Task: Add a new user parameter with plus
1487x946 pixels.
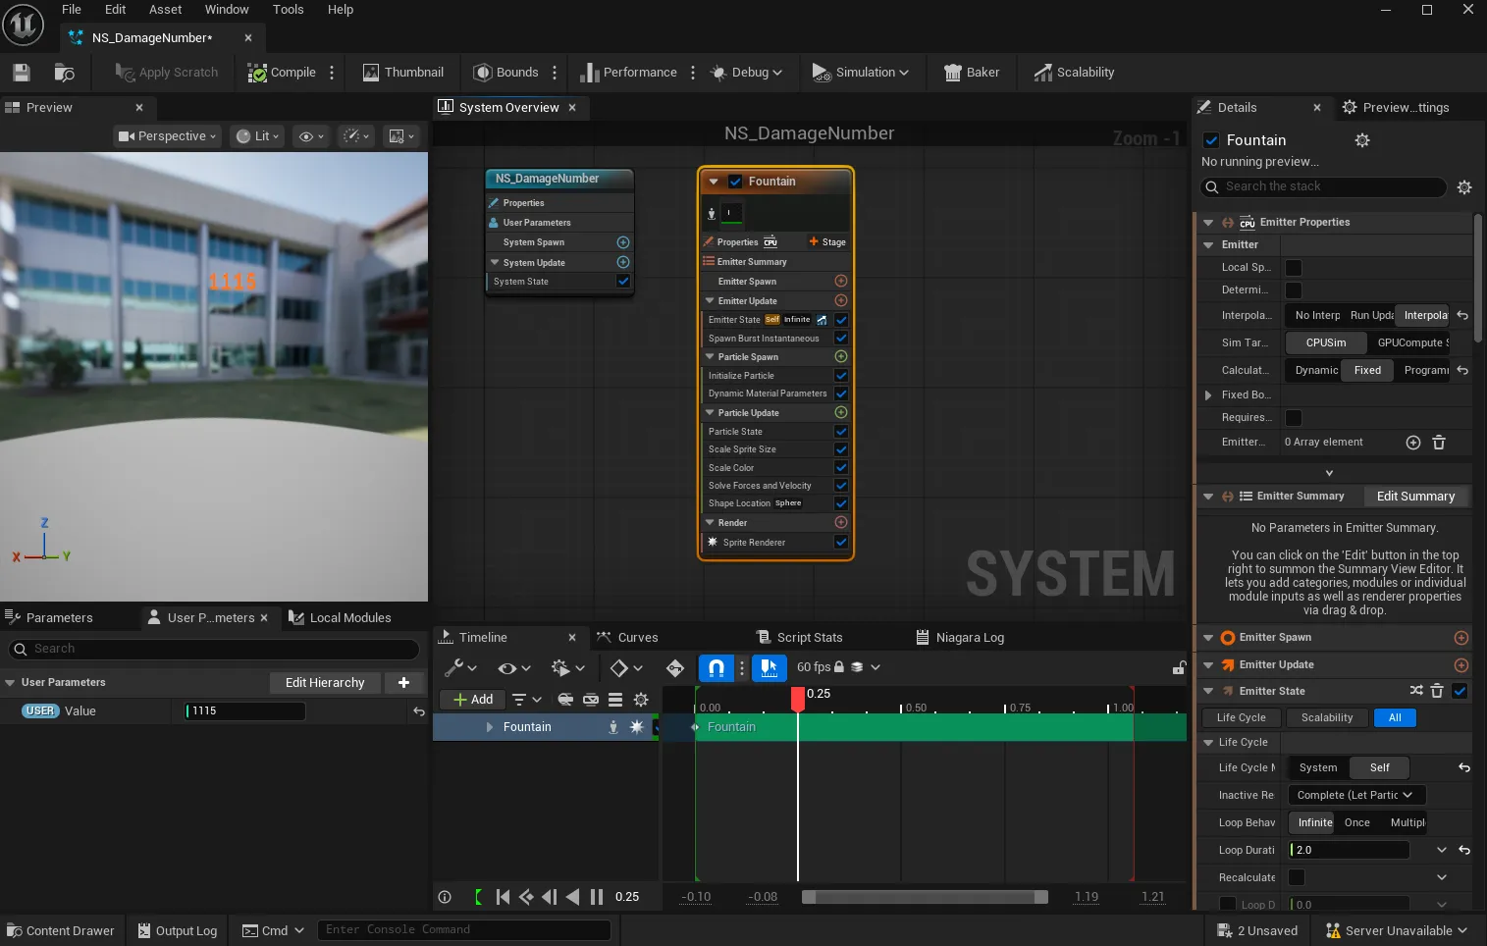Action: (x=403, y=683)
